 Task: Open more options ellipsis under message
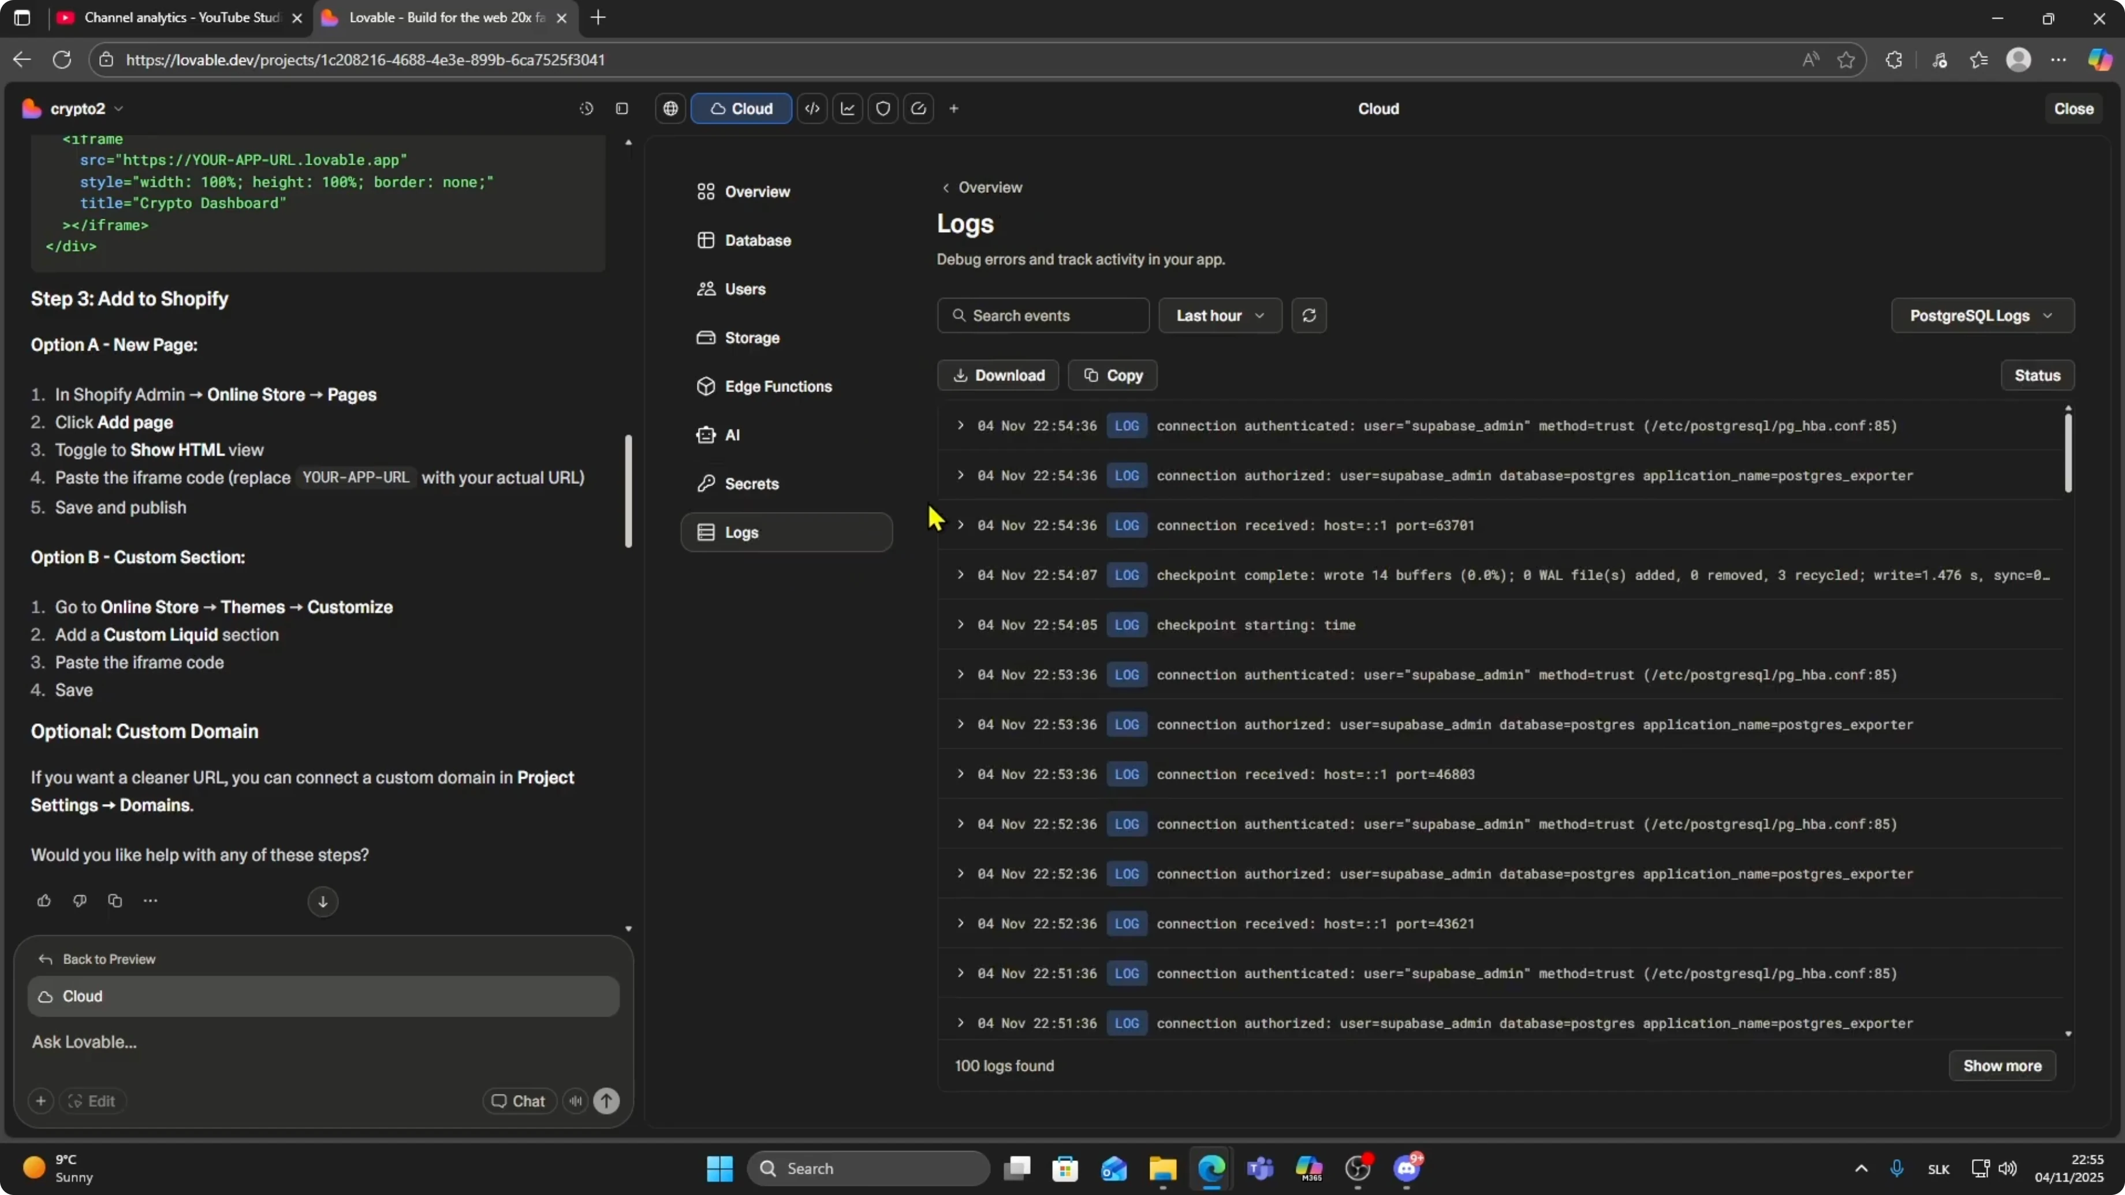tap(150, 901)
